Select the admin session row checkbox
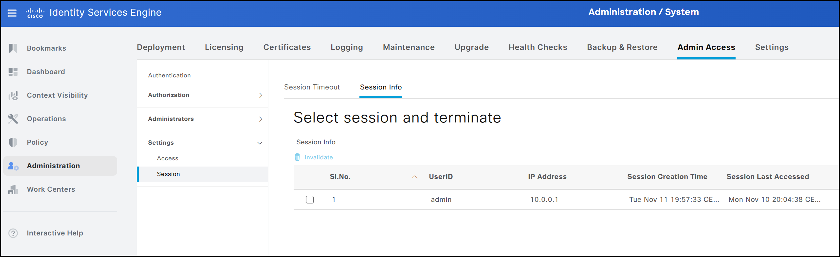The height and width of the screenshot is (257, 840). [310, 200]
